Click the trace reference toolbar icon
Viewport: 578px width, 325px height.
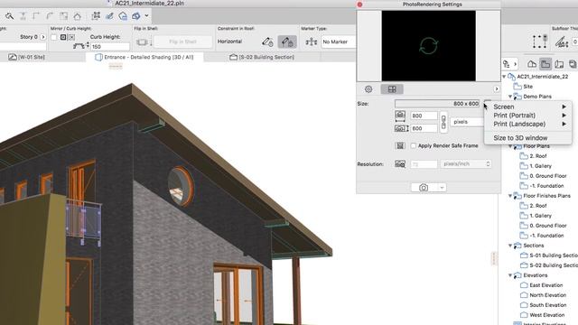[123, 16]
